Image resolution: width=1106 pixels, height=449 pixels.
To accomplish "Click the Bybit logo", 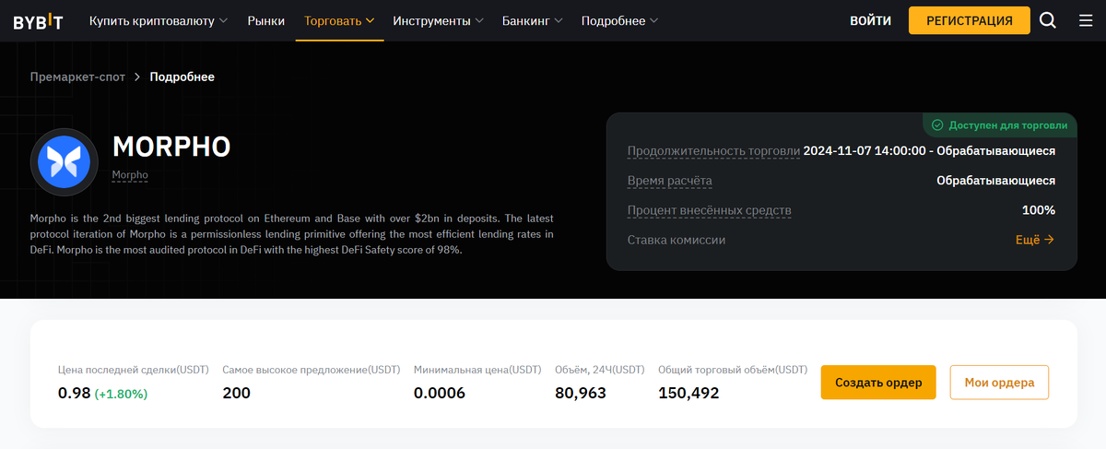I will pyautogui.click(x=38, y=21).
